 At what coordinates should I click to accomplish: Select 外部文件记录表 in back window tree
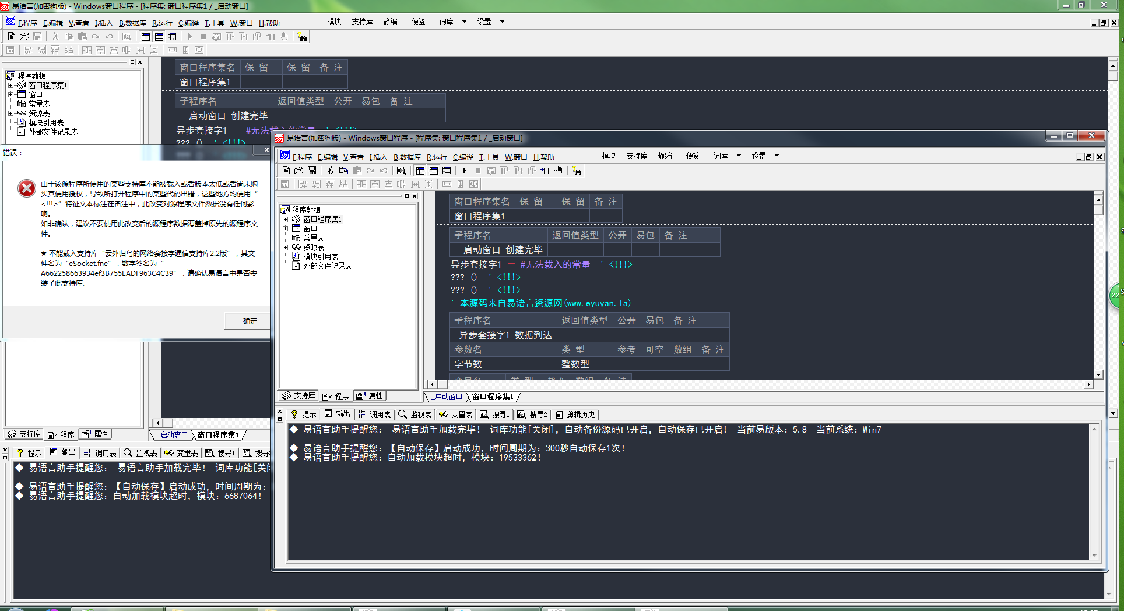click(x=53, y=132)
